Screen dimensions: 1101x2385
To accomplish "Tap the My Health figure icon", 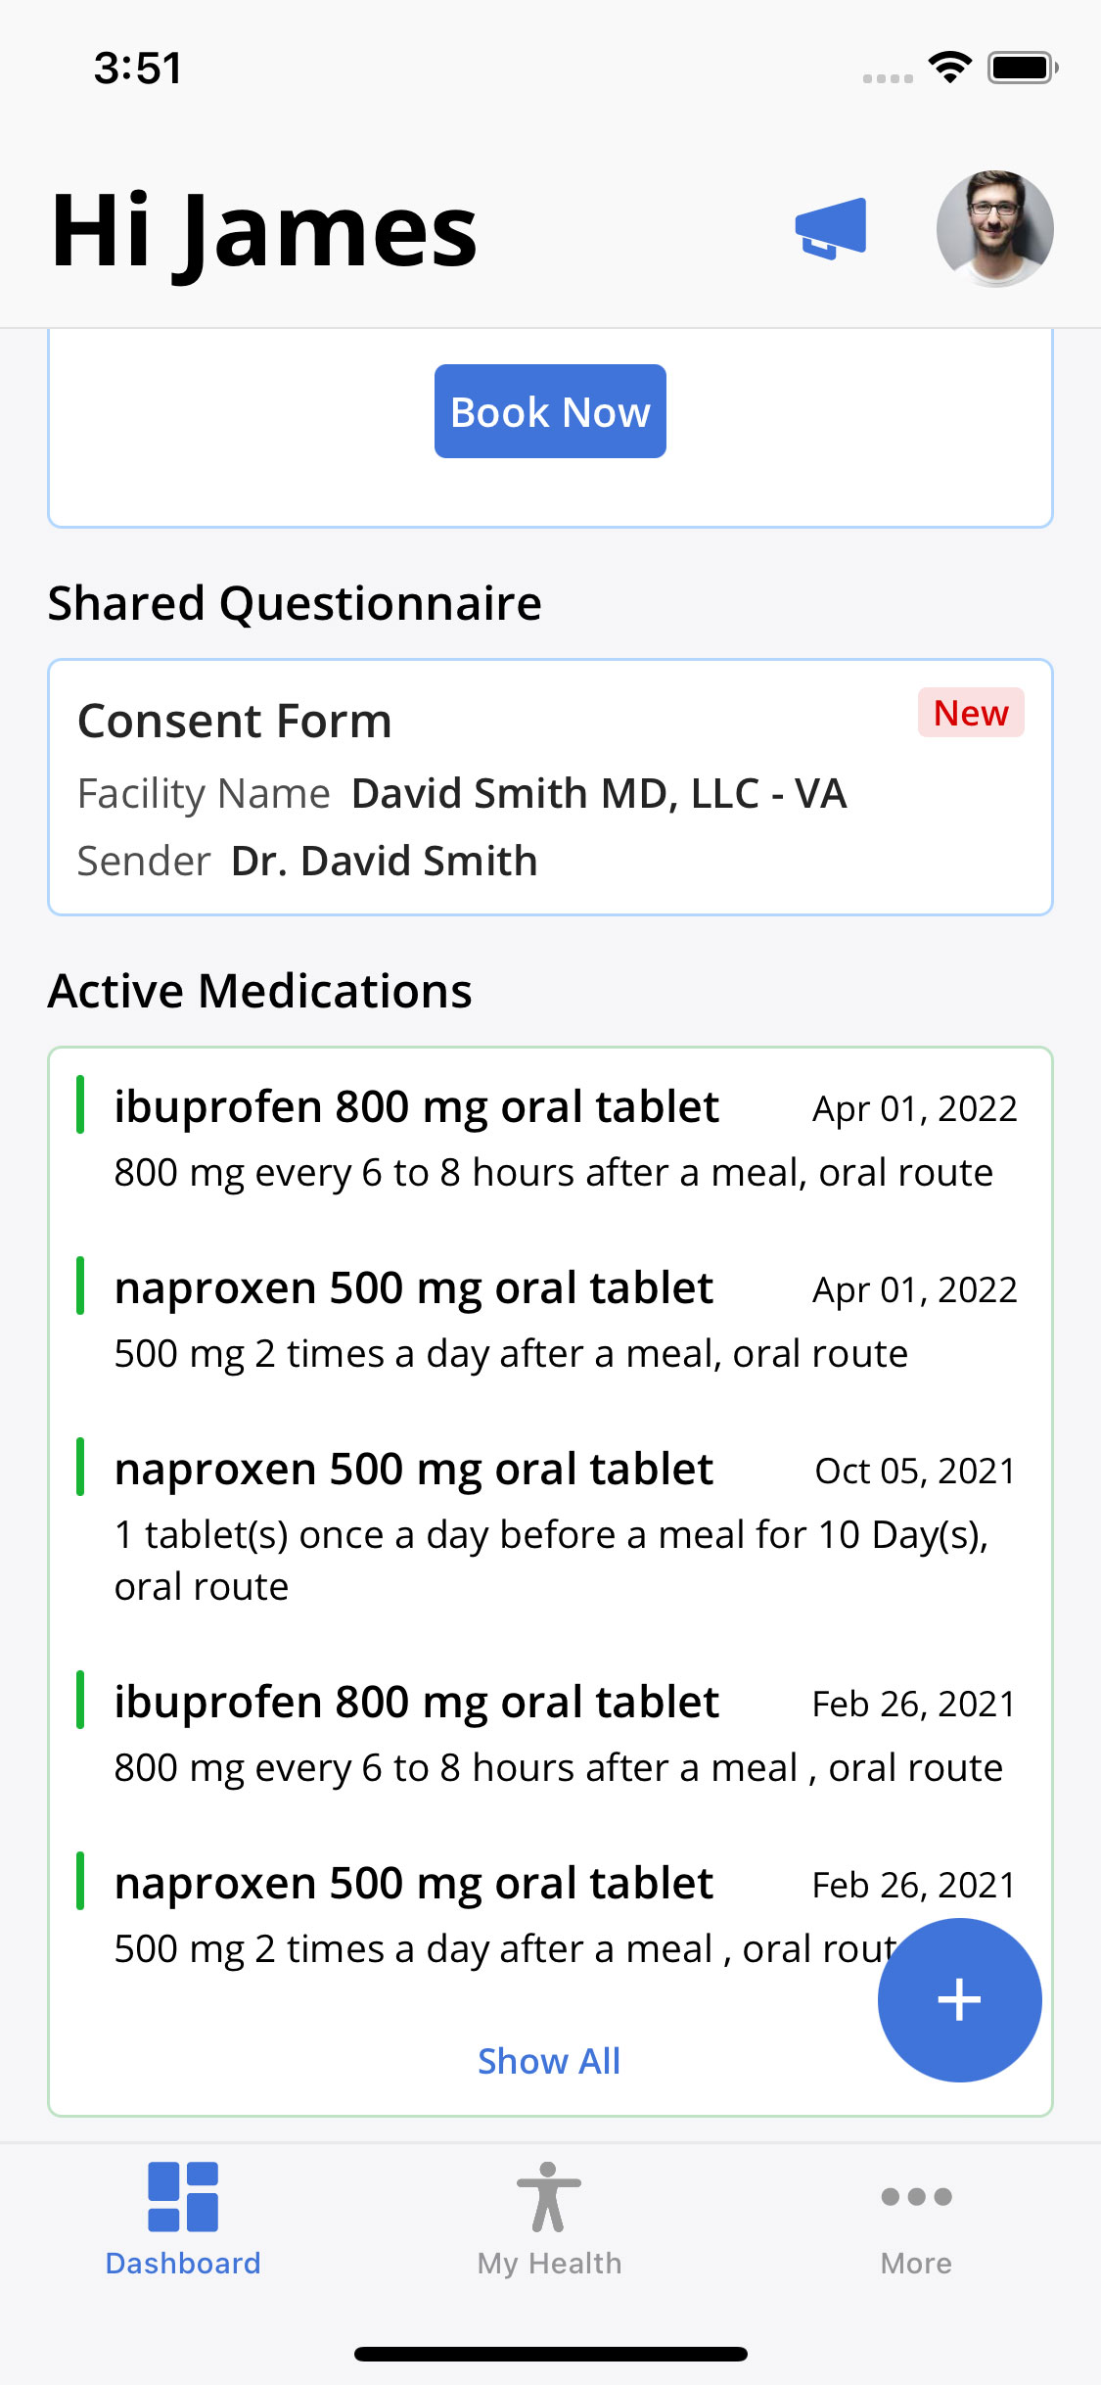I will point(549,2197).
